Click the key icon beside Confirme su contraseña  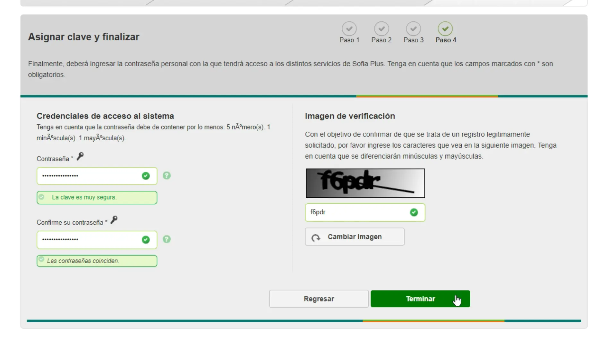pos(114,220)
